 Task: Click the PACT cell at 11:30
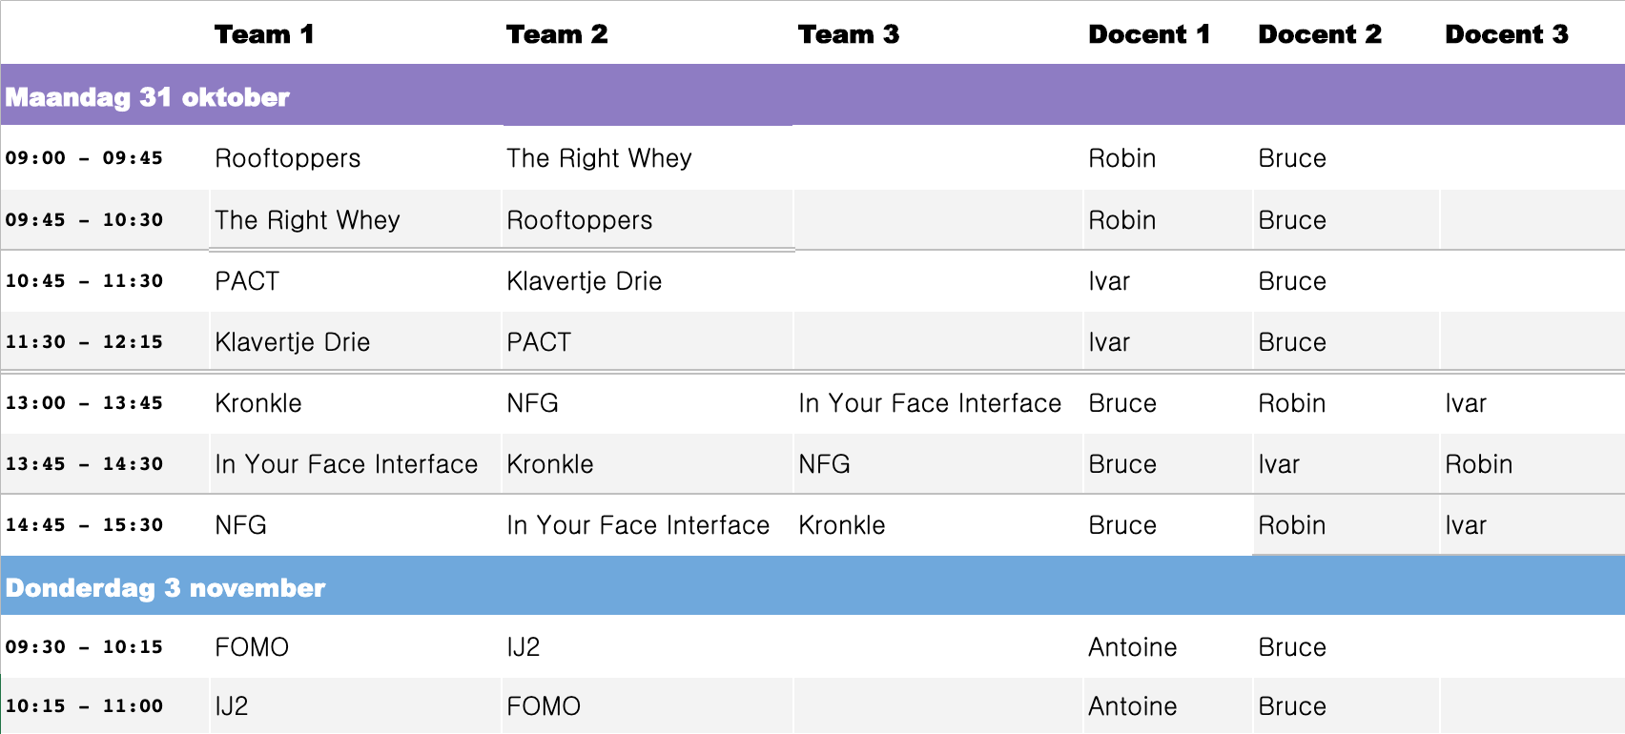(x=539, y=342)
